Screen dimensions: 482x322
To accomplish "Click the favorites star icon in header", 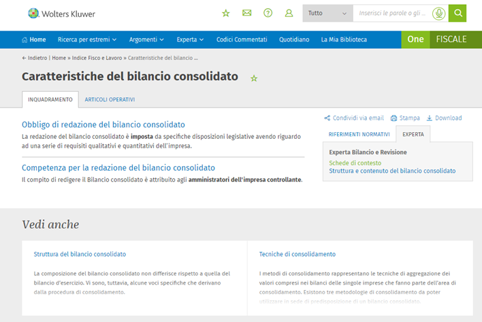I will (x=226, y=13).
